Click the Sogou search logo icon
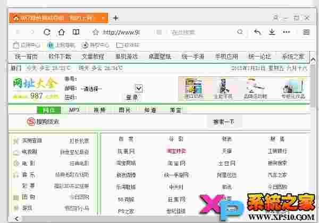 coord(31,122)
